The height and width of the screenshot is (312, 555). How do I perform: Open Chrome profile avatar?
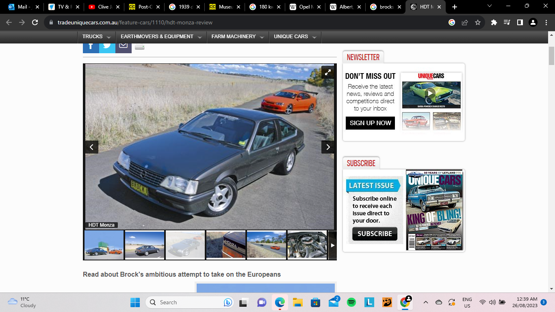pyautogui.click(x=533, y=22)
